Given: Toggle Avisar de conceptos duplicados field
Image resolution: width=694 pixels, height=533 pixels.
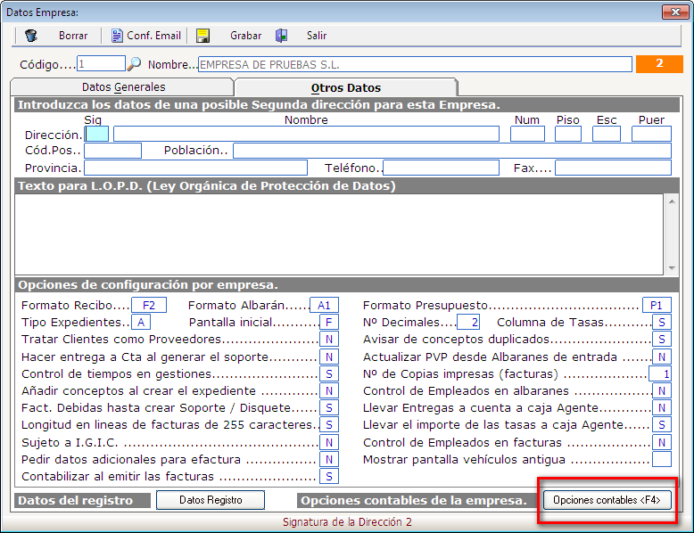Looking at the screenshot, I should [x=662, y=340].
